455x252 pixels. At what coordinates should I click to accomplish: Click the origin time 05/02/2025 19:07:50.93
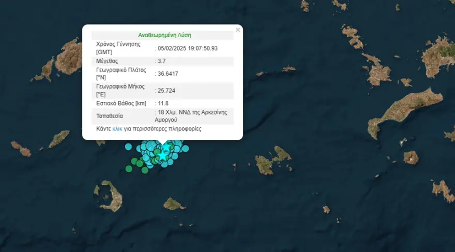[x=188, y=48]
